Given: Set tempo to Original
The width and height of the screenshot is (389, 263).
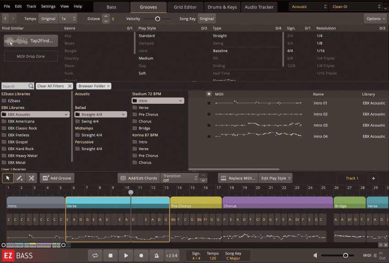Looking at the screenshot, I should (48, 19).
